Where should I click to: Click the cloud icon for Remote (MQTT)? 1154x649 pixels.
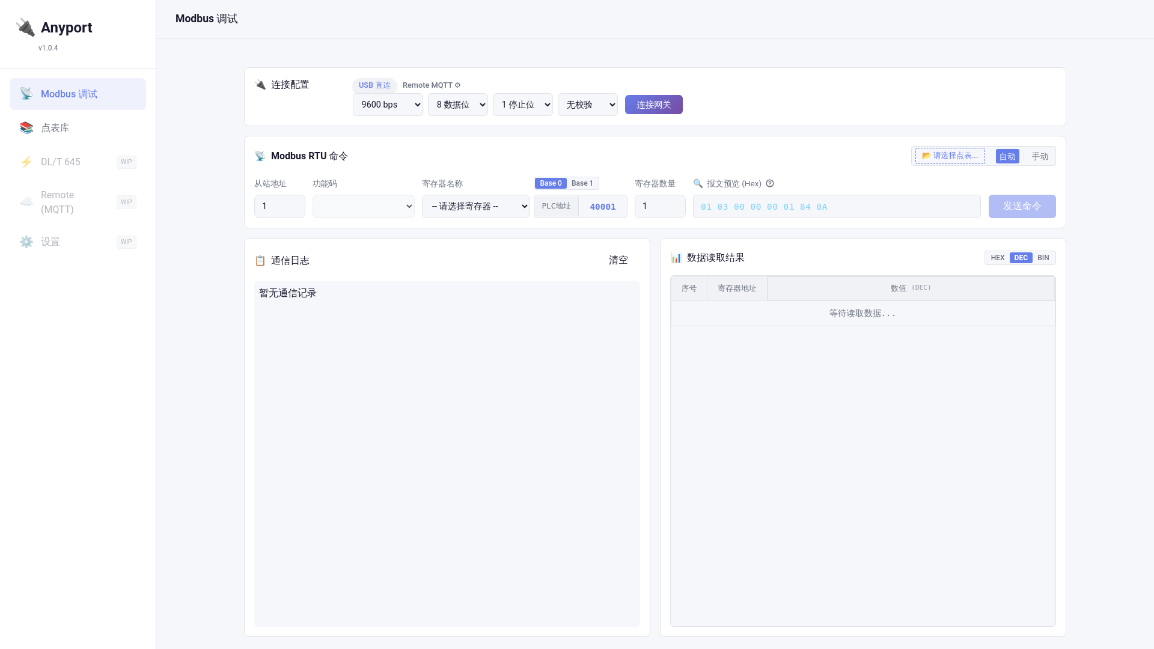26,202
